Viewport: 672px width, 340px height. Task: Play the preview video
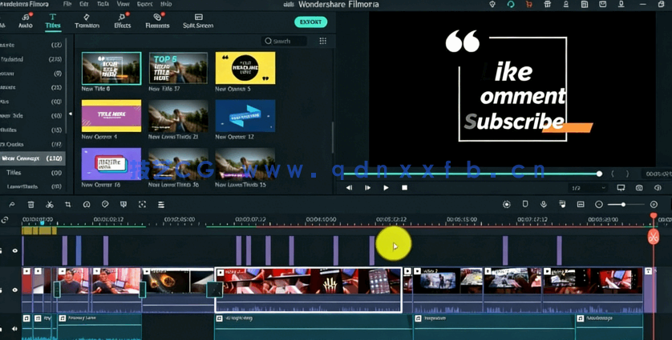coord(386,188)
